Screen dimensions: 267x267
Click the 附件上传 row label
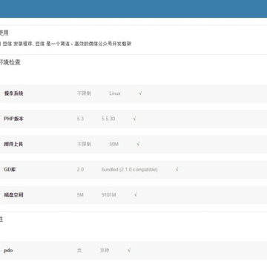pyautogui.click(x=13, y=144)
